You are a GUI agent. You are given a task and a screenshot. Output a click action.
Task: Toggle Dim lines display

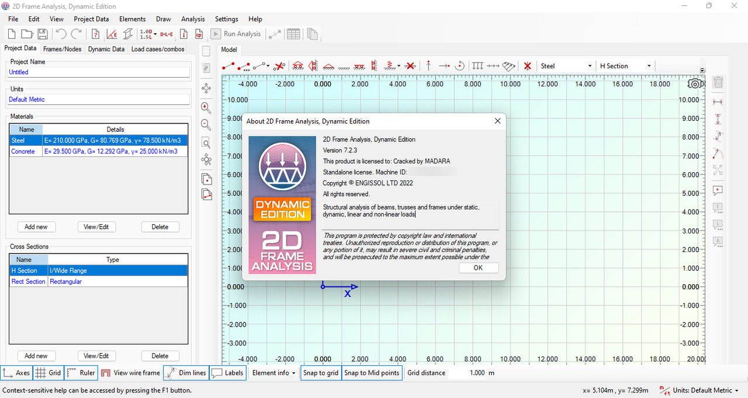[185, 373]
